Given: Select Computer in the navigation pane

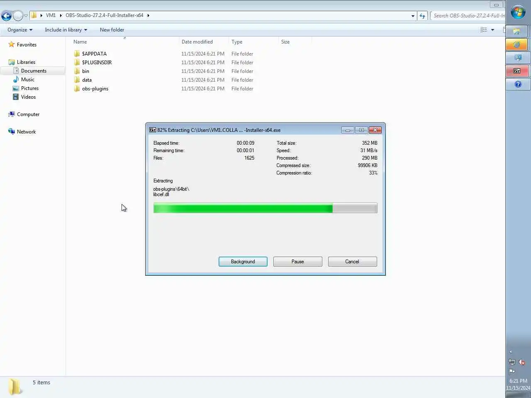Looking at the screenshot, I should coord(28,114).
